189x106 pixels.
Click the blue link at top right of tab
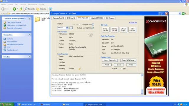click(133, 22)
